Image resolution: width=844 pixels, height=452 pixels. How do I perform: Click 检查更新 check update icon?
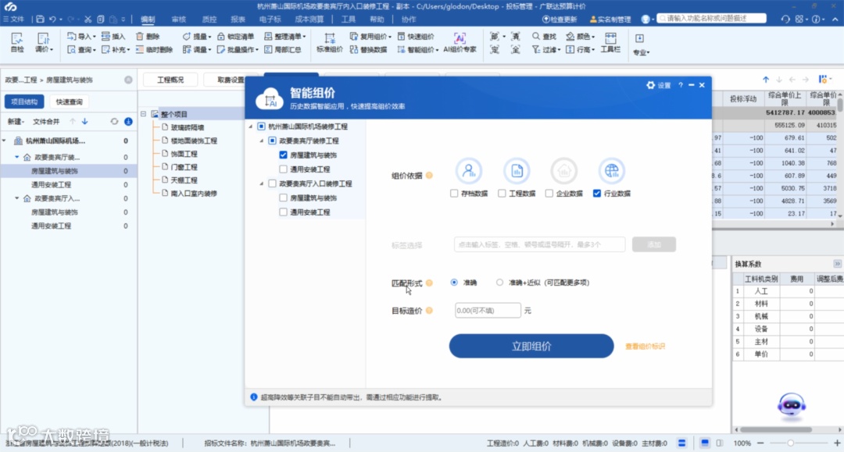pos(560,19)
